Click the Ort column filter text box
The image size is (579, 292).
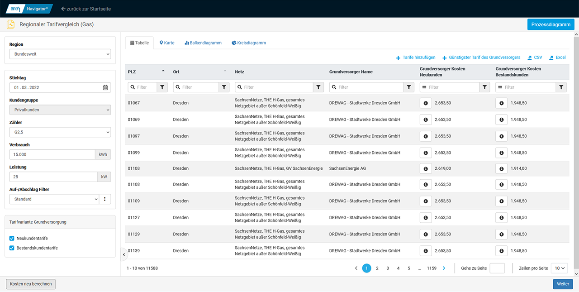point(196,87)
